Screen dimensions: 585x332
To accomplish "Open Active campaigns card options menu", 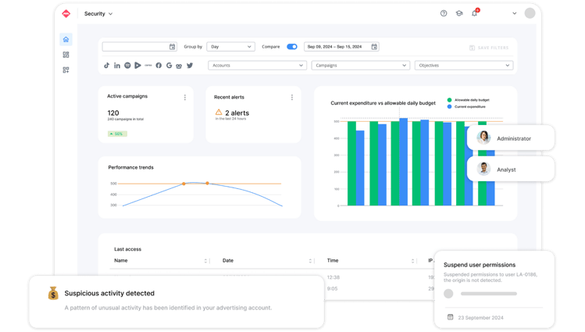I will [x=184, y=98].
